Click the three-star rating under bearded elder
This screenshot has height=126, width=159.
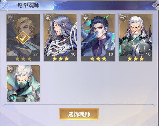click(136, 59)
